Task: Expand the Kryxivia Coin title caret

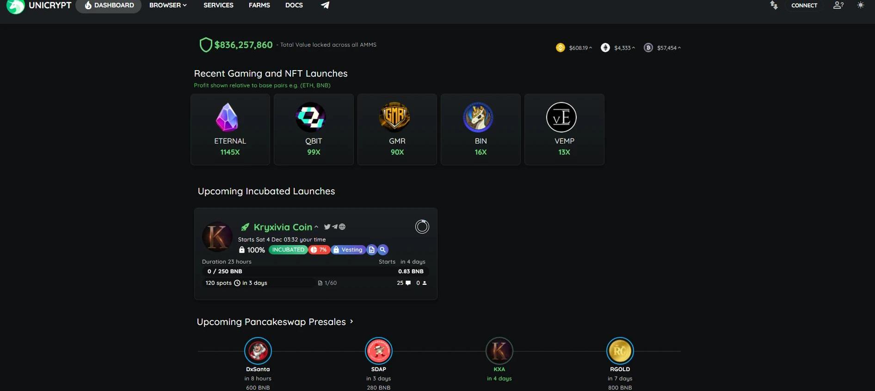Action: tap(316, 227)
